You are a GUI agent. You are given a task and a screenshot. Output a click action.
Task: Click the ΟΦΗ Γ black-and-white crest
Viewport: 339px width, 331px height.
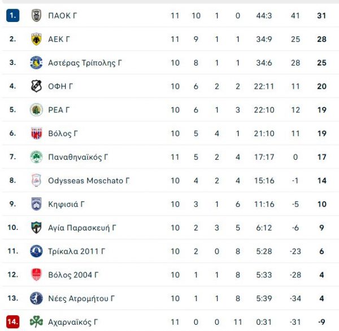36,86
